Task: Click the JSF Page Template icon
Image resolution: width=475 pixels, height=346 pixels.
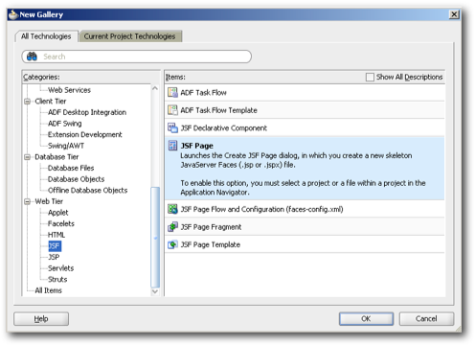Action: (x=172, y=244)
